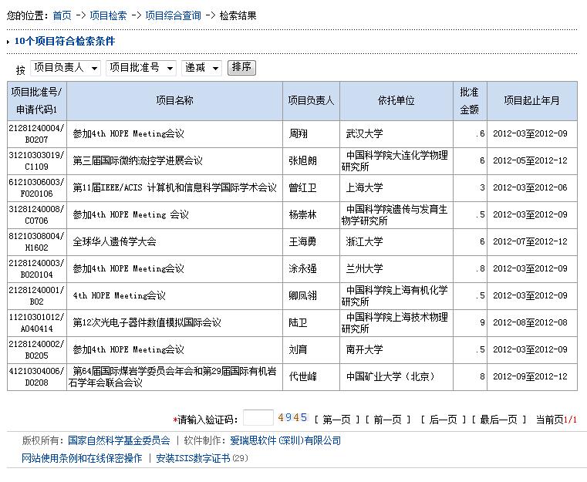The height and width of the screenshot is (482, 587).
Task: Click 当前页1/1 page indicator
Action: point(557,420)
